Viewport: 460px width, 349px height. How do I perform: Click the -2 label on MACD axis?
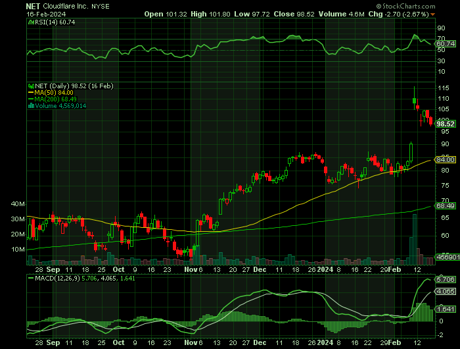pyautogui.click(x=441, y=335)
